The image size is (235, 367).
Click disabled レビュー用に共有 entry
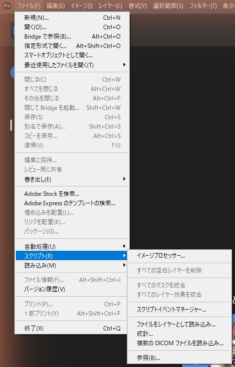click(72, 170)
